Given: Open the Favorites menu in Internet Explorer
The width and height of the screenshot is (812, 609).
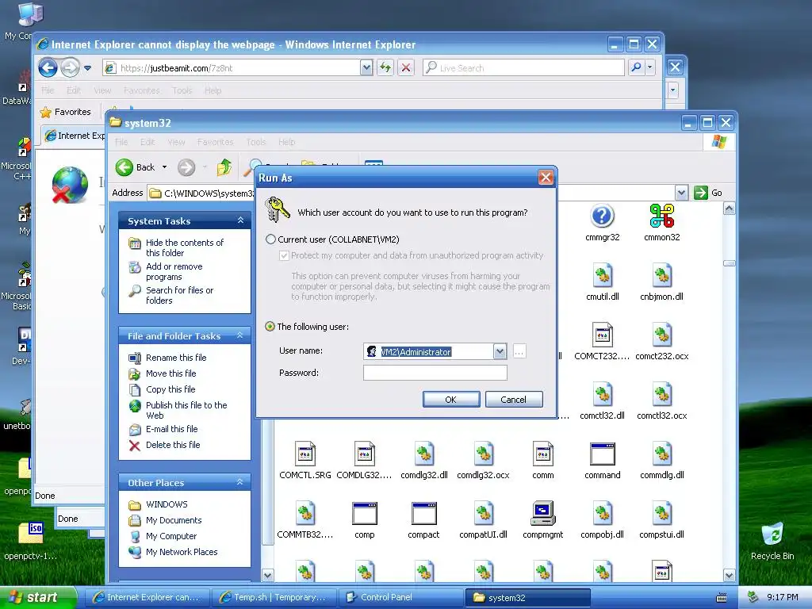Looking at the screenshot, I should coord(141,90).
